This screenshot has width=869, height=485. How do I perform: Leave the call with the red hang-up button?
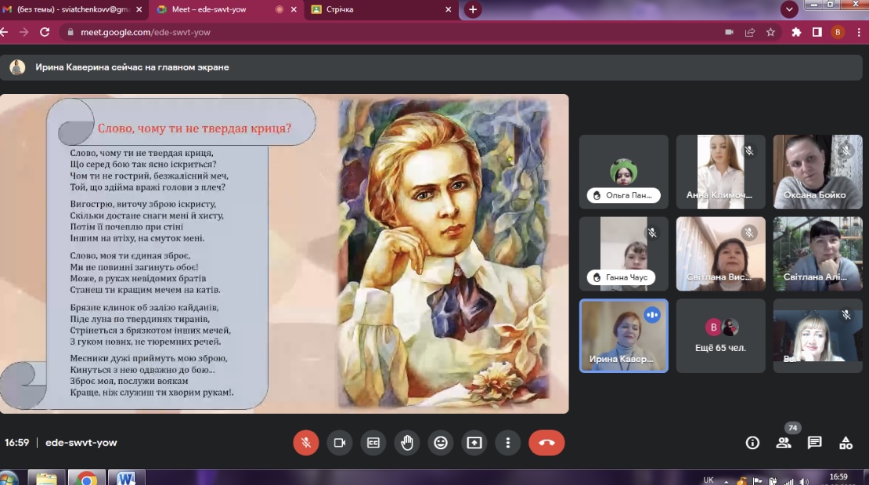(546, 442)
